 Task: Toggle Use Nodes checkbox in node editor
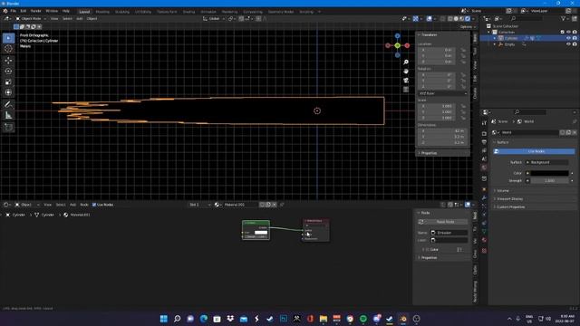(94, 205)
